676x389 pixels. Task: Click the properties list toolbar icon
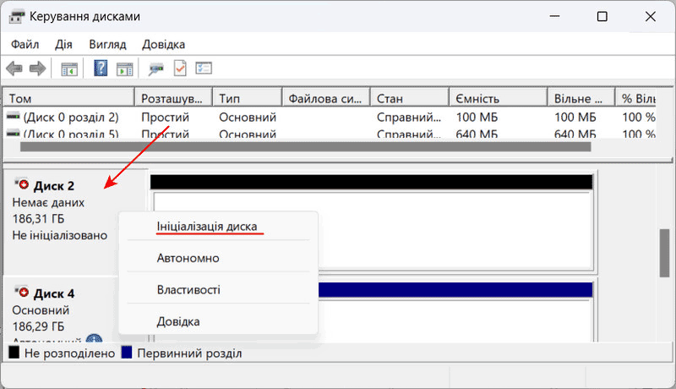[x=204, y=68]
